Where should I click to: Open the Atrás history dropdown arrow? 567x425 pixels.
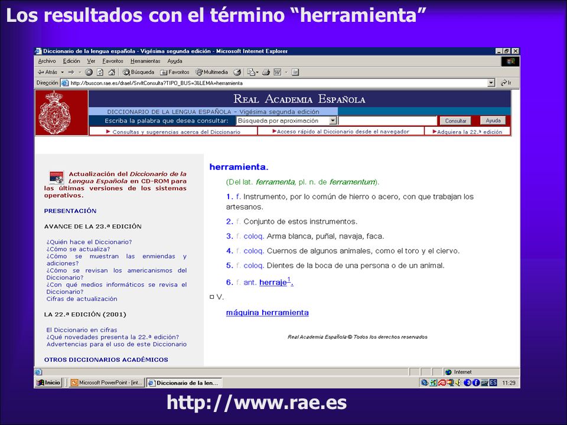pyautogui.click(x=62, y=72)
